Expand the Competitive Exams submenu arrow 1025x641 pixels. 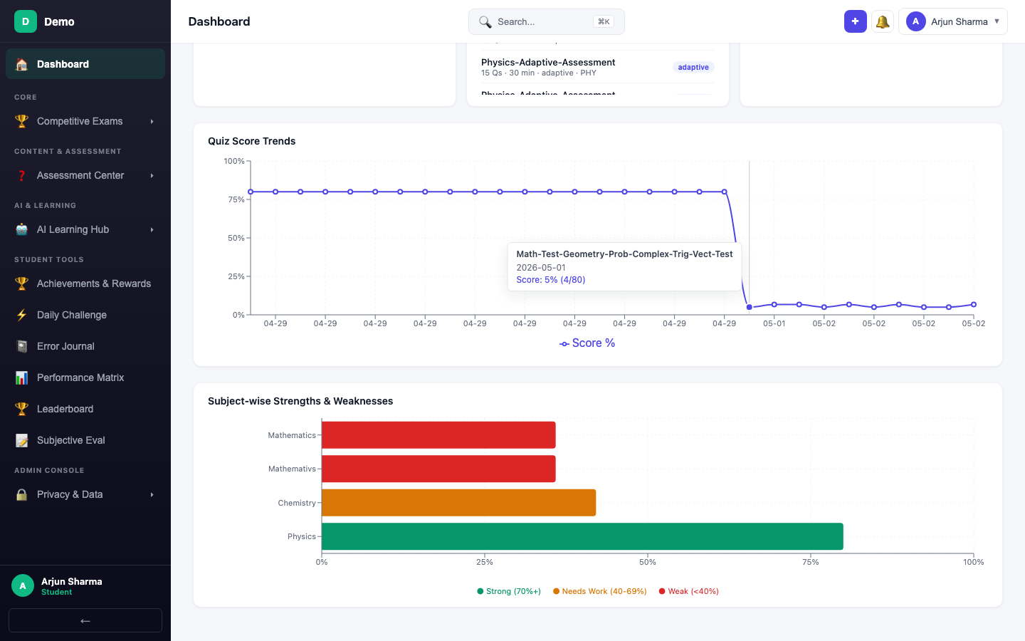(x=152, y=122)
